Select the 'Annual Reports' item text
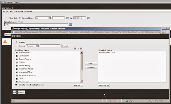This screenshot has height=104, width=171. click(24, 53)
